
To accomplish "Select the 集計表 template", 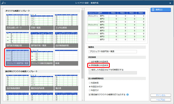I will tap(66, 82).
